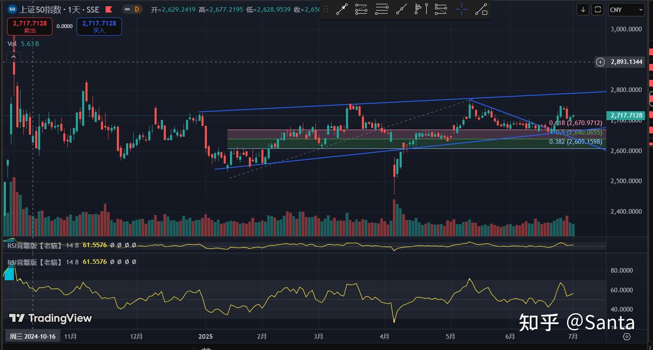This screenshot has width=653, height=350.
Task: Collapse the indicator legend with the chevron arrow
Action: 13,56
